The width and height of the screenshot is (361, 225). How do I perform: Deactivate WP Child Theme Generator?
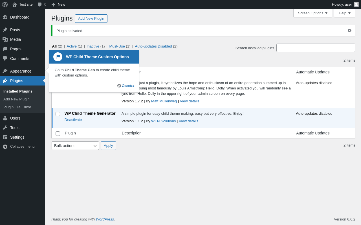[x=73, y=120]
